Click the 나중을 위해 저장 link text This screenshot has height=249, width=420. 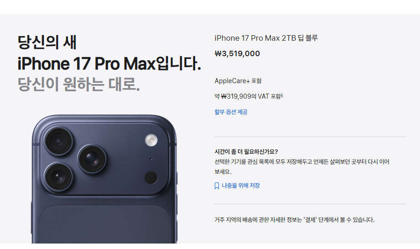tap(241, 185)
